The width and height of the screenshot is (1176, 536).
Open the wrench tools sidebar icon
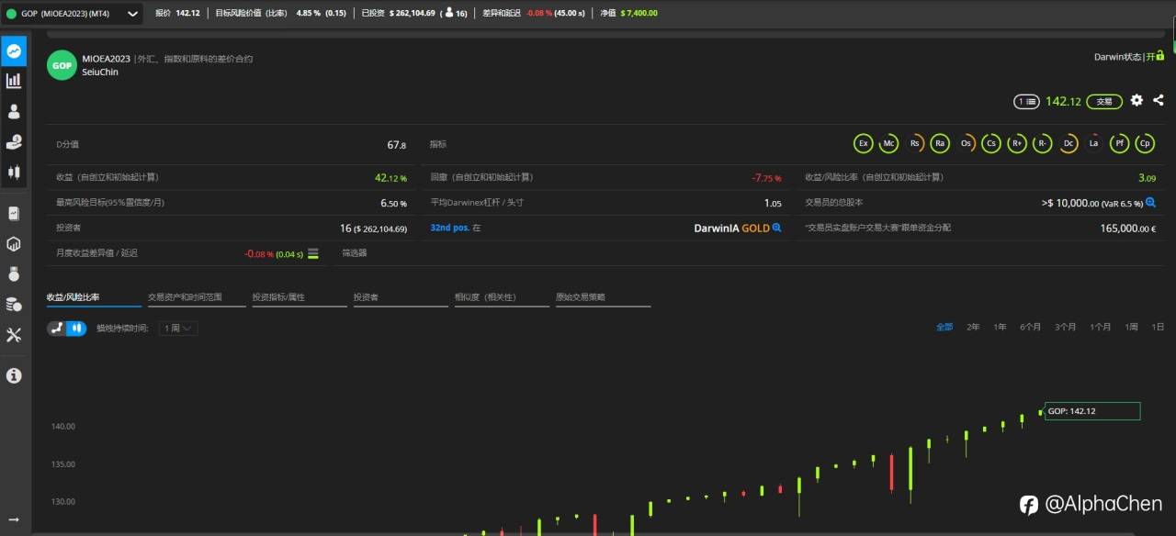(14, 335)
